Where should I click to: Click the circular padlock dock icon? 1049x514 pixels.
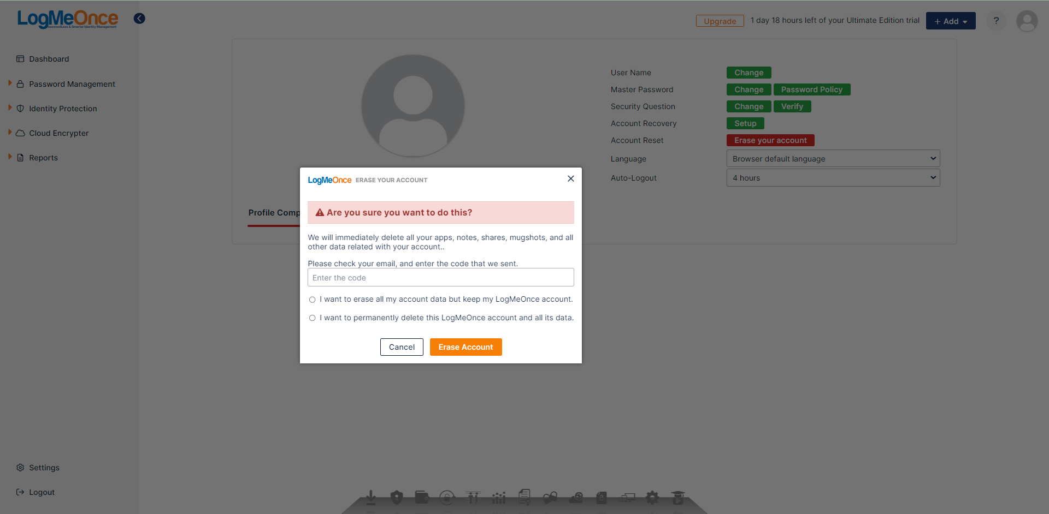447,497
